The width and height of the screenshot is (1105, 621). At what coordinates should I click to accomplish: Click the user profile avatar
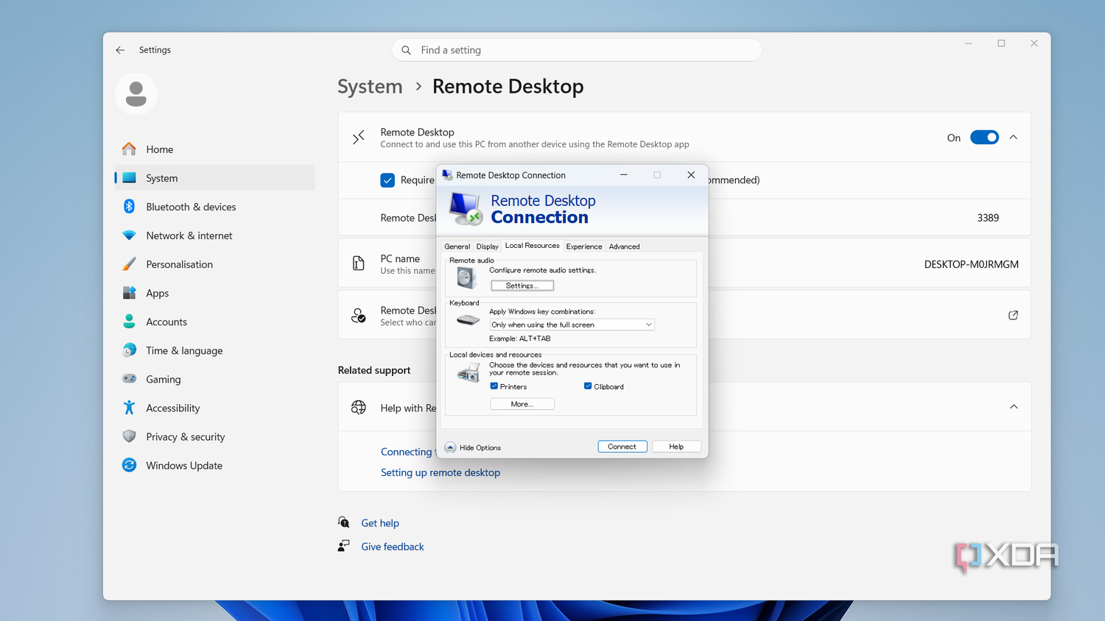click(x=136, y=94)
